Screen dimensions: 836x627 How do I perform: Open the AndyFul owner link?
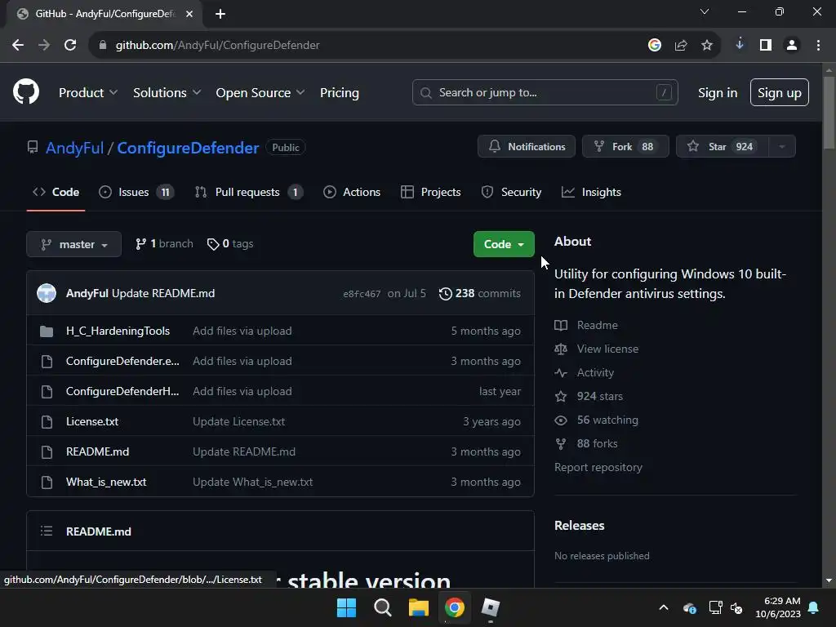point(74,148)
